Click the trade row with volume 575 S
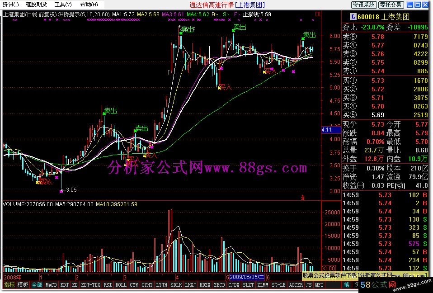Image resolution: width=433 pixels, height=293 pixels. point(385,244)
